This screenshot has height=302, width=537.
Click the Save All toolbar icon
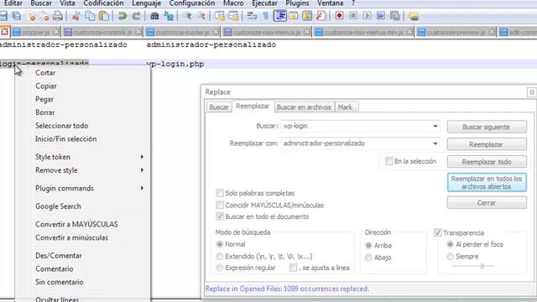[x=16, y=16]
